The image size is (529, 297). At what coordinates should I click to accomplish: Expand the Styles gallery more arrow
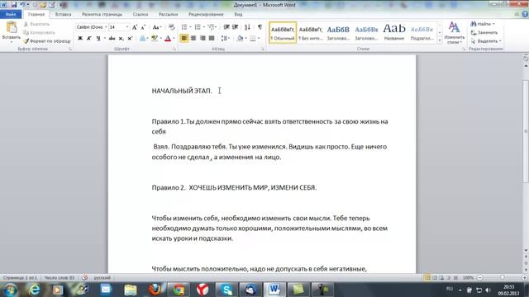[440, 40]
